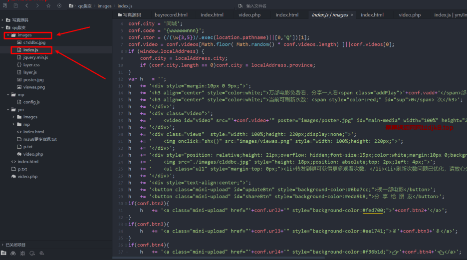The width and height of the screenshot is (467, 260).
Task: Click the run play icon in toolbar
Action: tap(59, 5)
